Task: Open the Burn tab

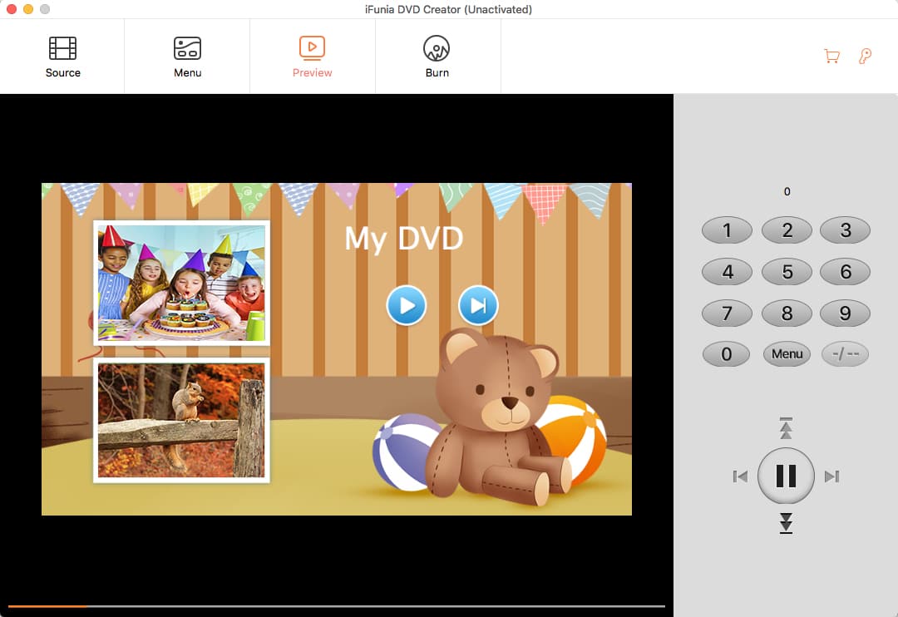Action: (437, 57)
